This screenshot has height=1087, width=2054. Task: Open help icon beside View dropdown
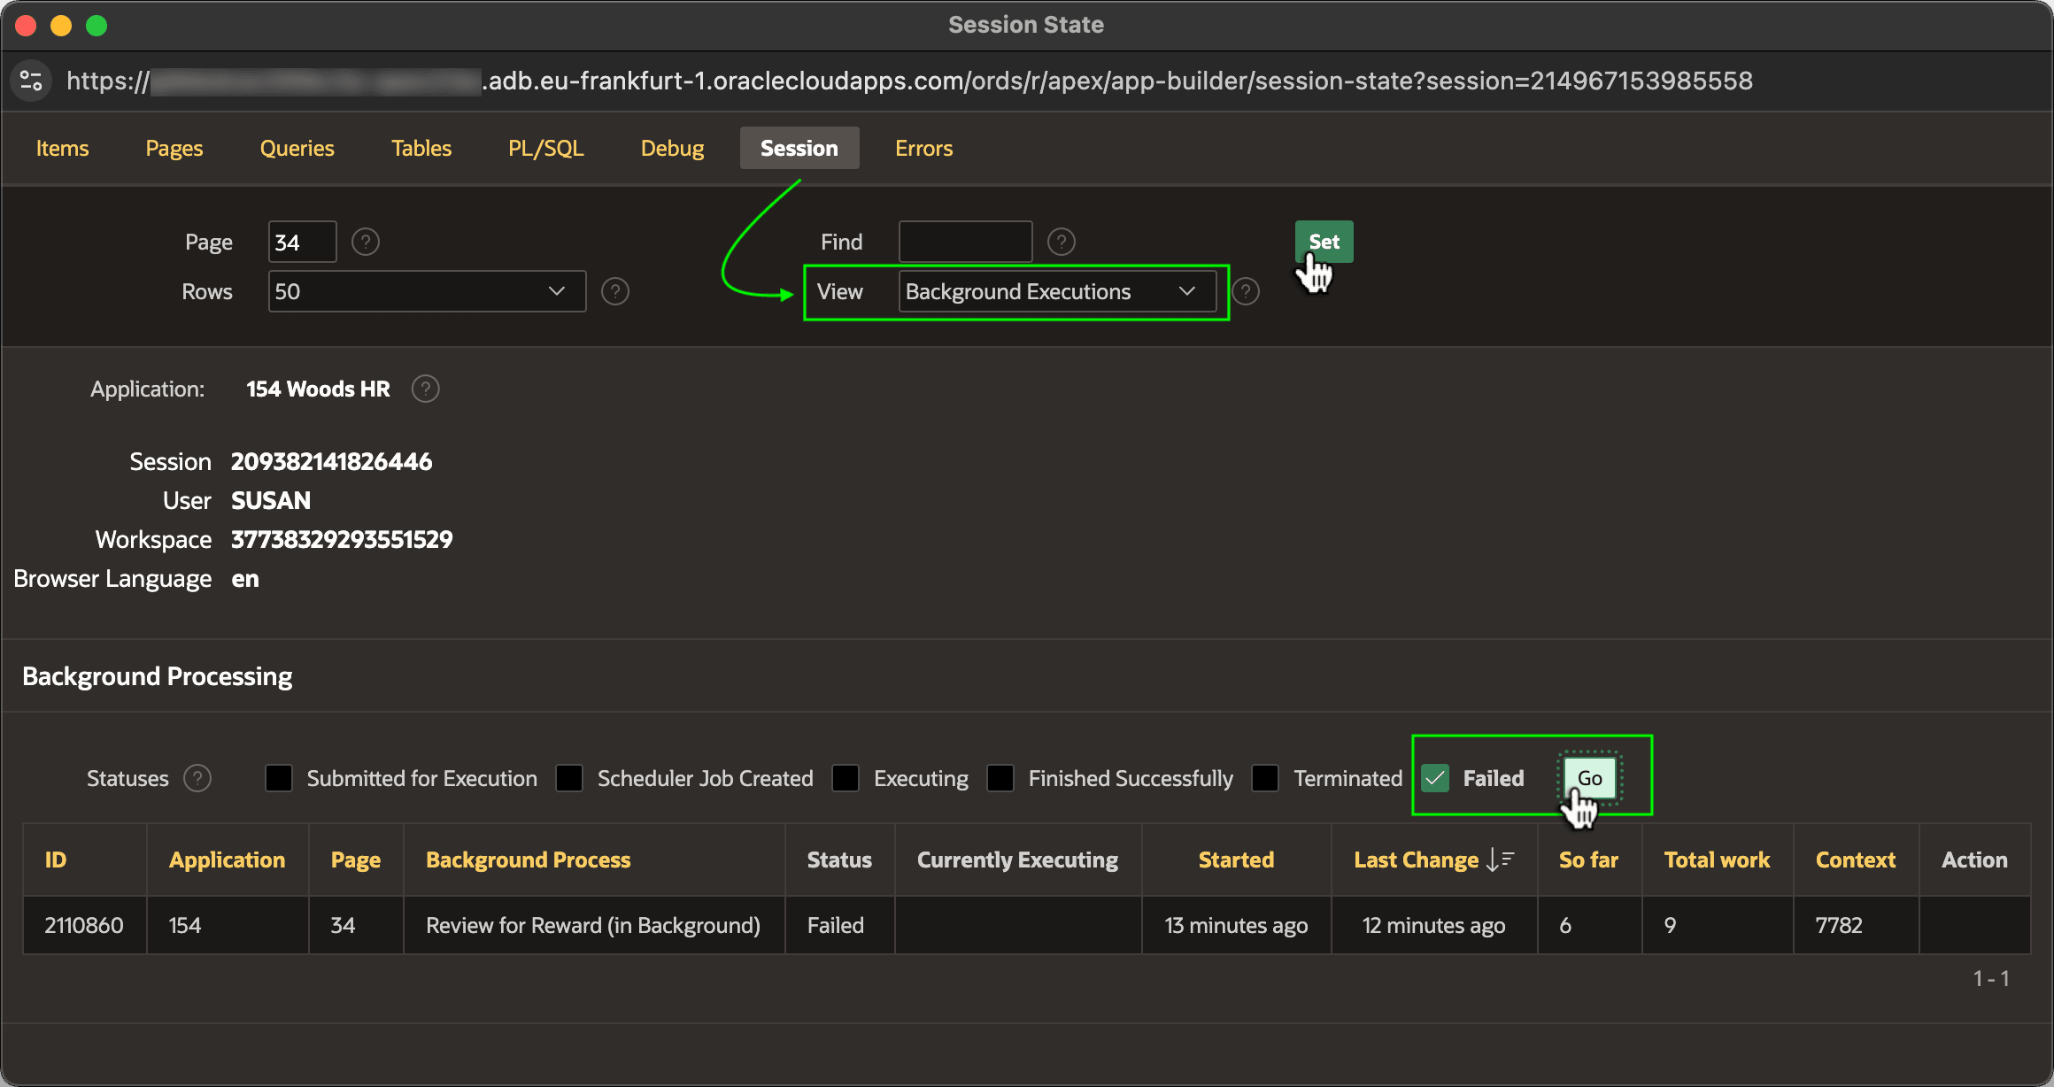point(1246,291)
